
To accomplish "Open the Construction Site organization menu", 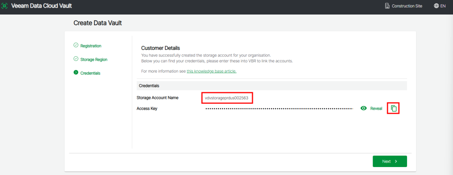I will (x=403, y=6).
